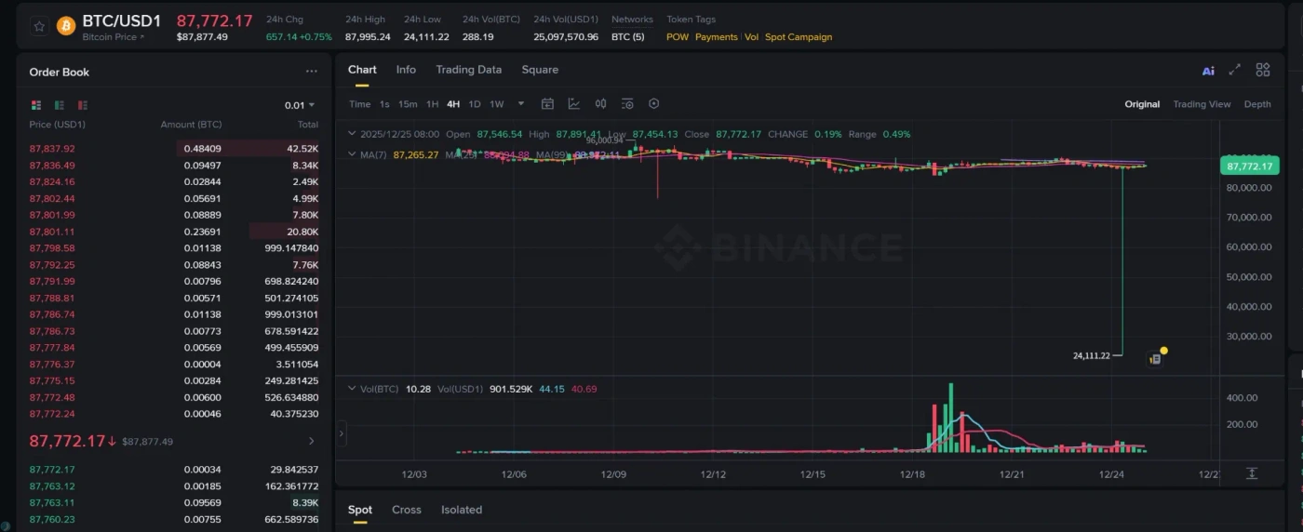Click ask order at price 87,837.92

pyautogui.click(x=174, y=149)
